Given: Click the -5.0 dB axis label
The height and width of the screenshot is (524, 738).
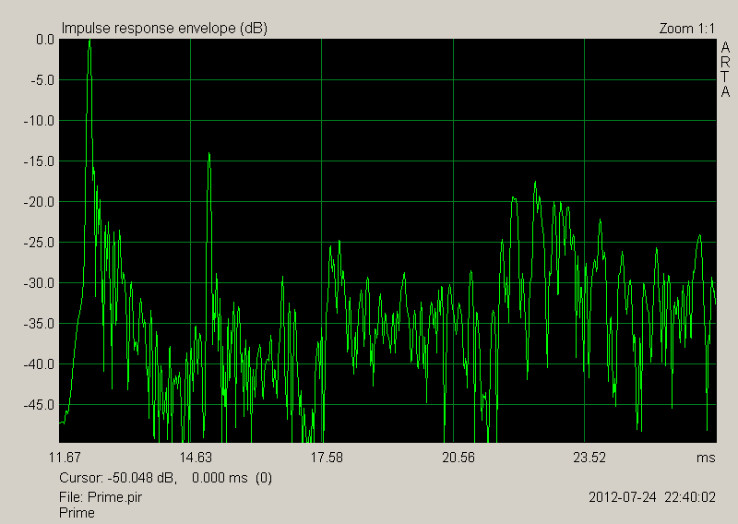Looking at the screenshot, I should 42,80.
